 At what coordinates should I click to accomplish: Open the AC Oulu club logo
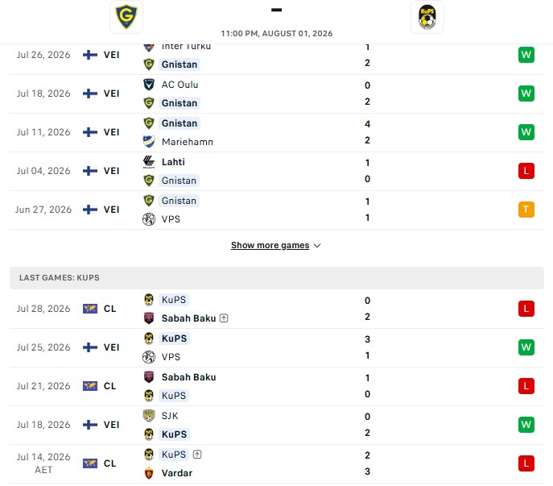click(x=149, y=85)
